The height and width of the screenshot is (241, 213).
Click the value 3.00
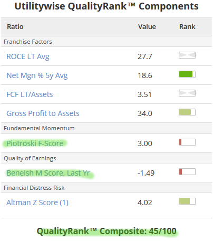pos(145,143)
